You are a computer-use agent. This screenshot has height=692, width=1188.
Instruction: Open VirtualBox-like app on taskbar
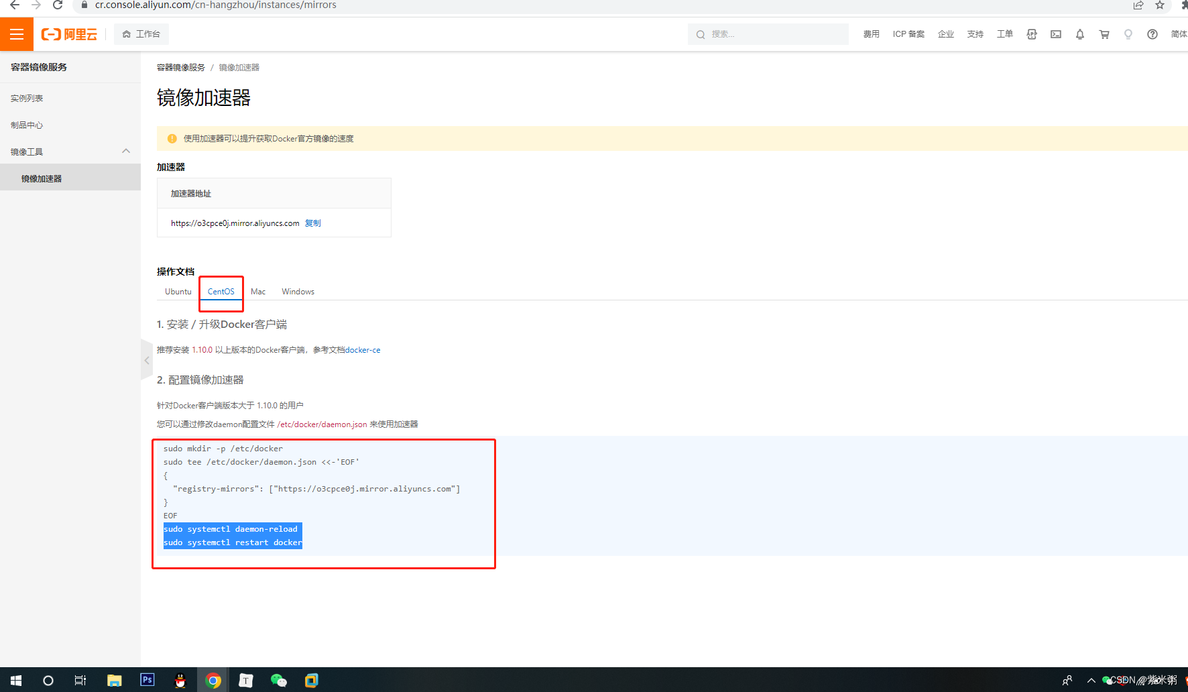pos(312,681)
